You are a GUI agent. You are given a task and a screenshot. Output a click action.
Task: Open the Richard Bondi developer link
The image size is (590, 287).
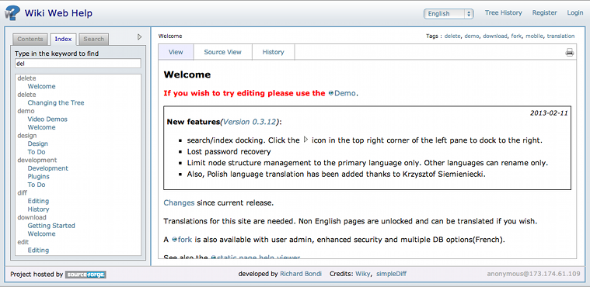(301, 274)
